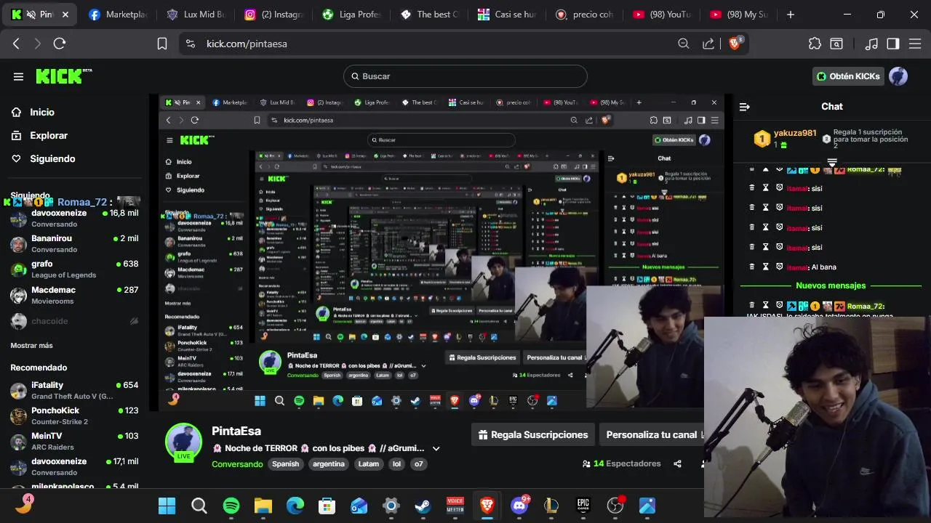Open davooxeneize channel with 16,8 mil viewers
Image resolution: width=931 pixels, height=523 pixels.
(x=74, y=218)
